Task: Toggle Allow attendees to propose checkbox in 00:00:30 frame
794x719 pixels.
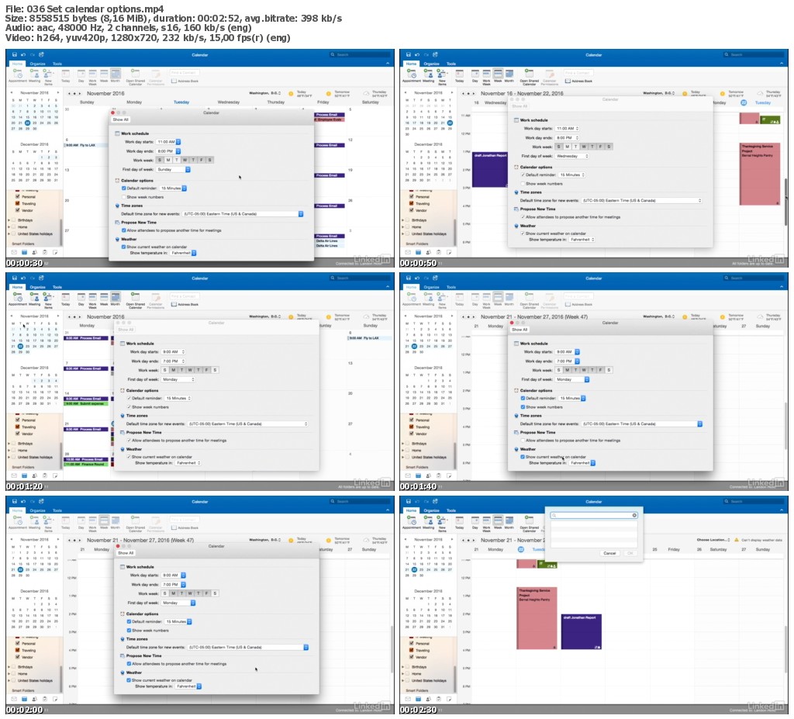Action: [123, 230]
